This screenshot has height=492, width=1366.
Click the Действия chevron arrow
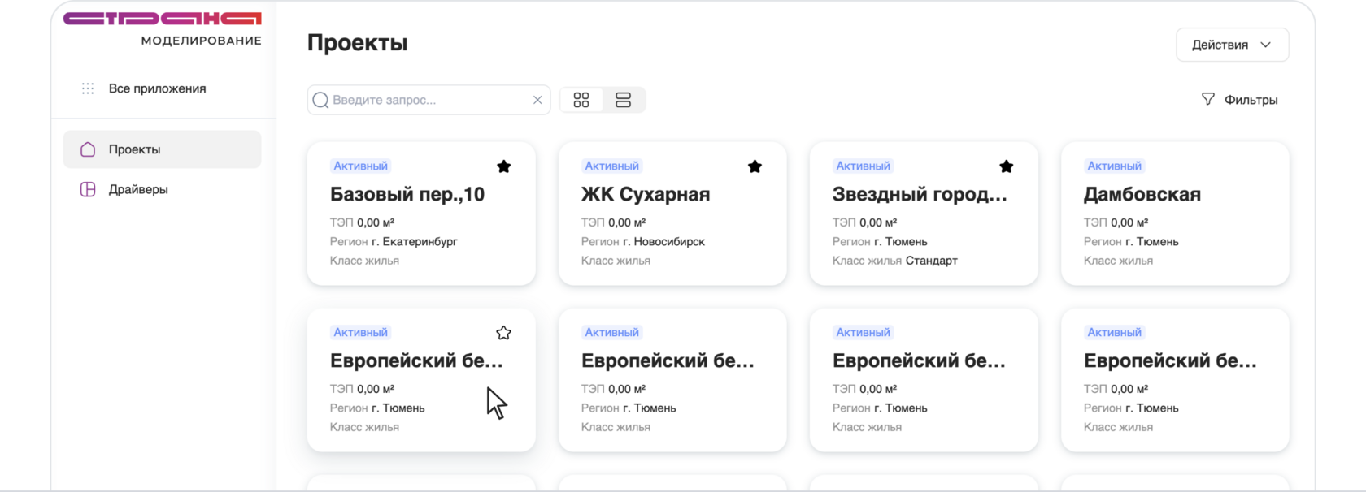tap(1265, 45)
